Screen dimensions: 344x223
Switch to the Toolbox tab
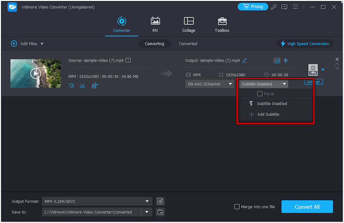(x=222, y=25)
